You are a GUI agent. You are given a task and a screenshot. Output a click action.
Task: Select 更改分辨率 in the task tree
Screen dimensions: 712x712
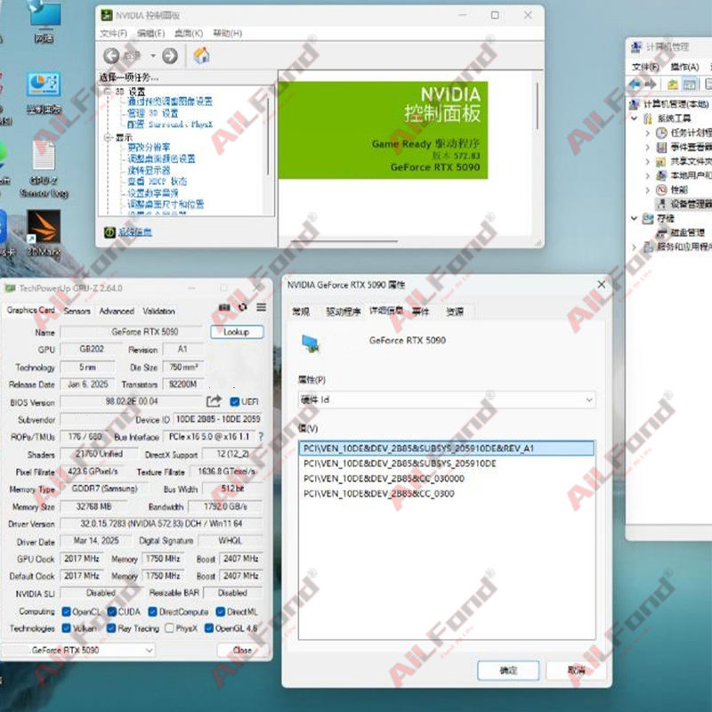149,147
